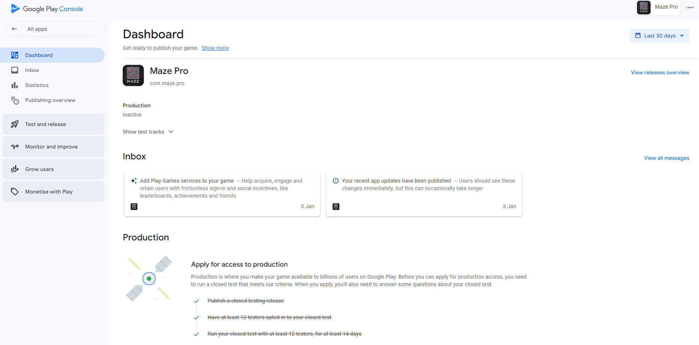Click the com.maze.pro package name

pyautogui.click(x=167, y=83)
